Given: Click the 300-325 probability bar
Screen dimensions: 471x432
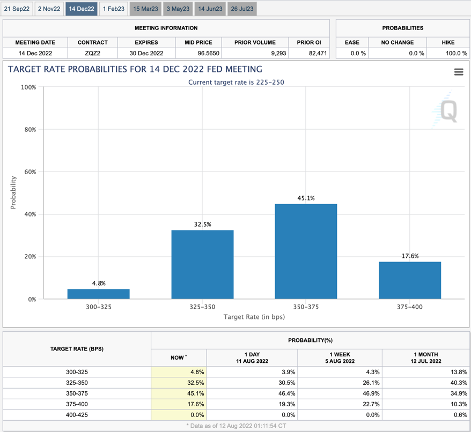Looking at the screenshot, I should (x=99, y=294).
